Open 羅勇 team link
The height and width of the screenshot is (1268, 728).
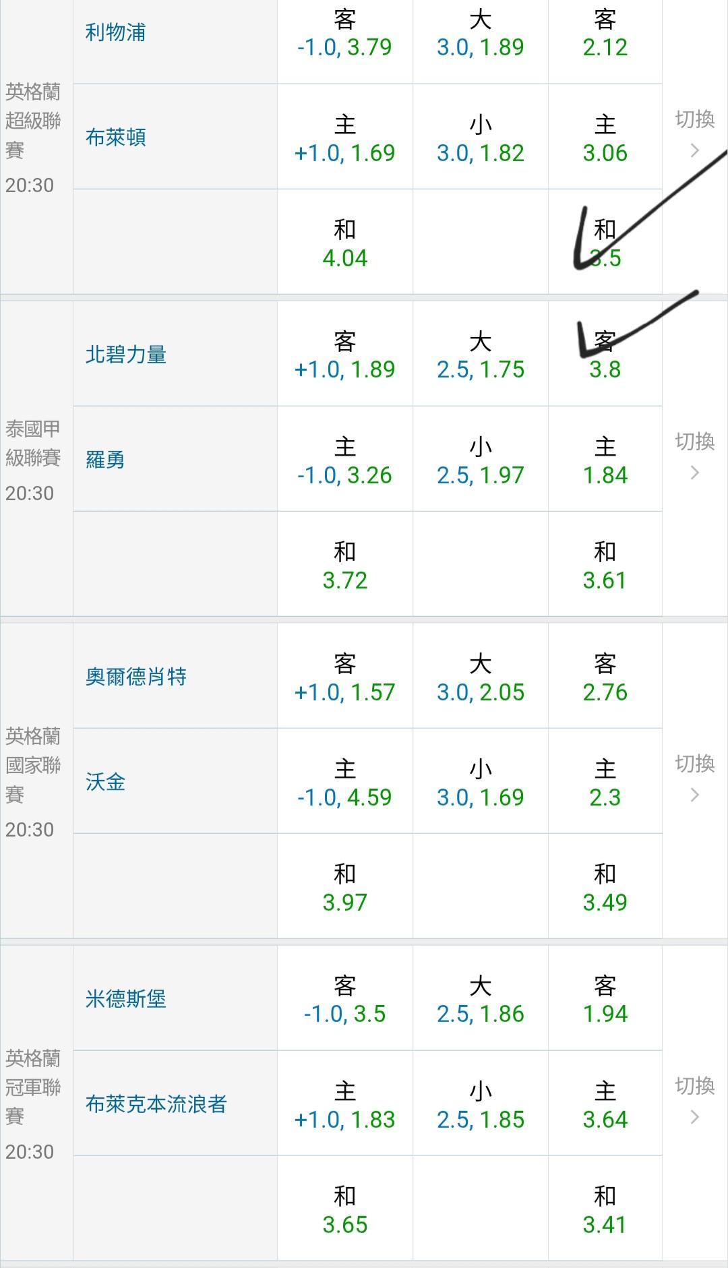[x=105, y=460]
